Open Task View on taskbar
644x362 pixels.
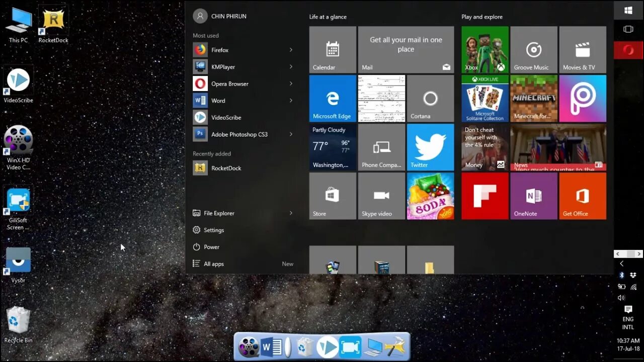tap(628, 29)
